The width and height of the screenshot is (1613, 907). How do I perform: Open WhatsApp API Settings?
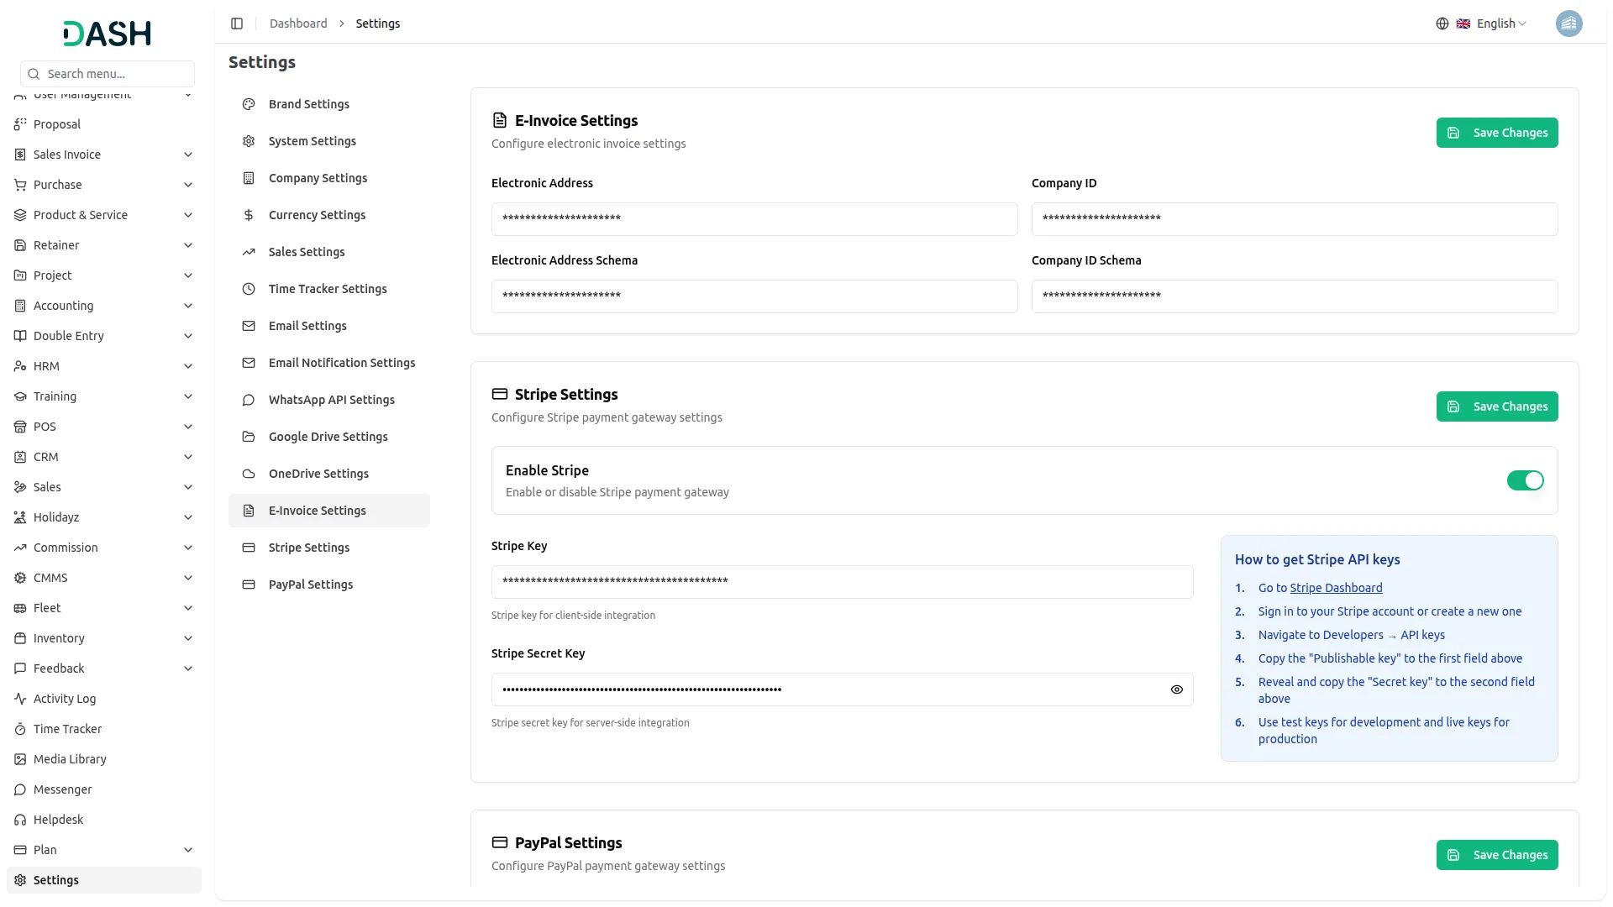click(x=331, y=400)
